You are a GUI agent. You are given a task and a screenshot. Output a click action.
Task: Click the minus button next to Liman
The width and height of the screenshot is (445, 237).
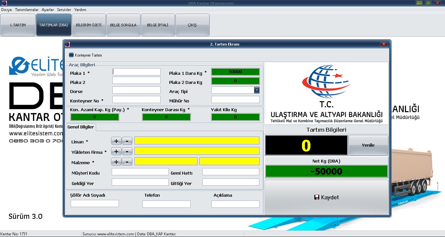coord(127,141)
